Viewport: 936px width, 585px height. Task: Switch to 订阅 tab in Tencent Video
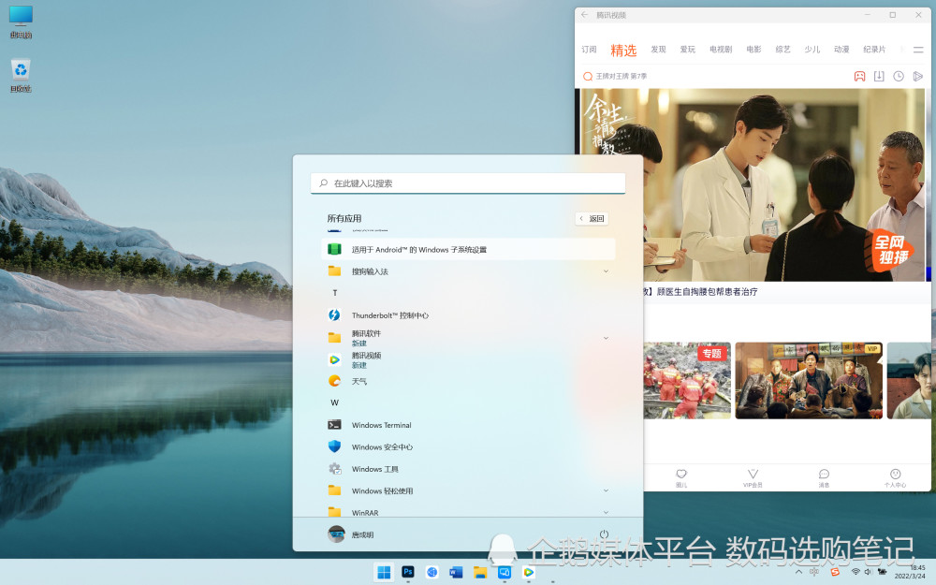(589, 50)
